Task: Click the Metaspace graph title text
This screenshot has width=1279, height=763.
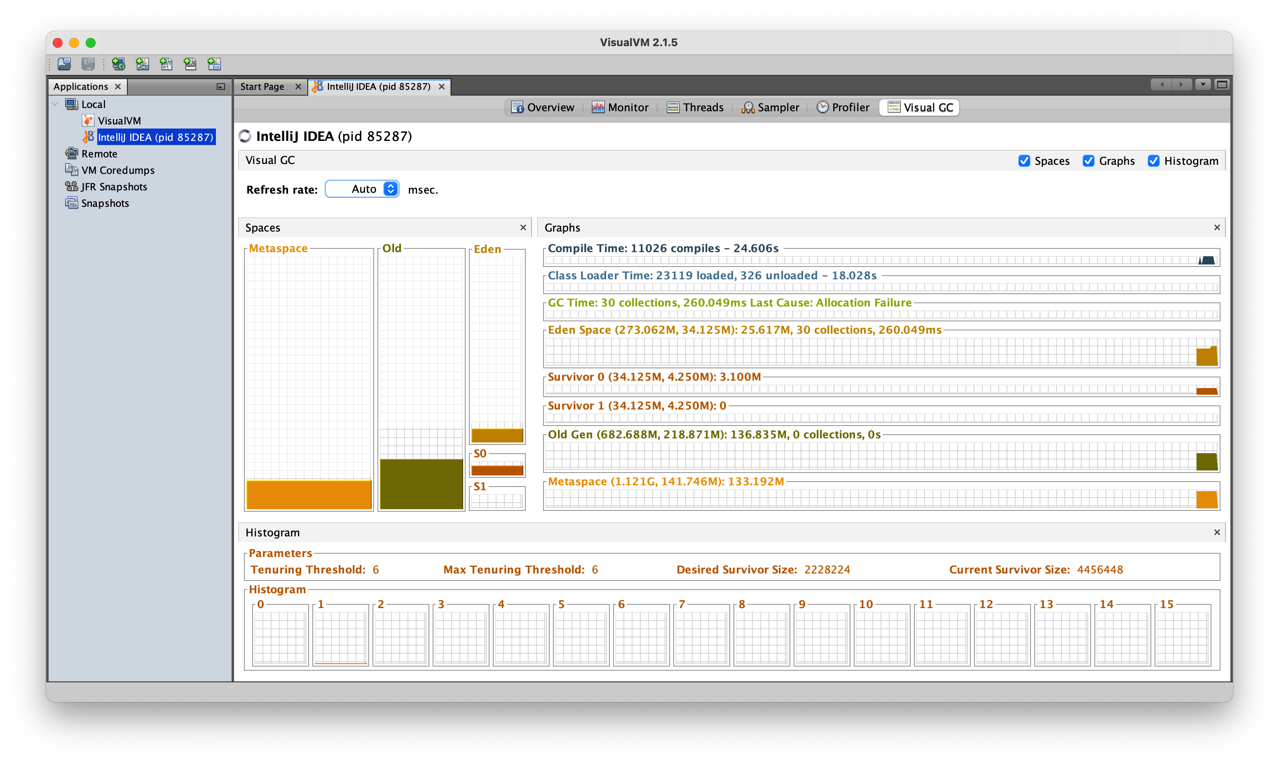Action: pos(666,481)
